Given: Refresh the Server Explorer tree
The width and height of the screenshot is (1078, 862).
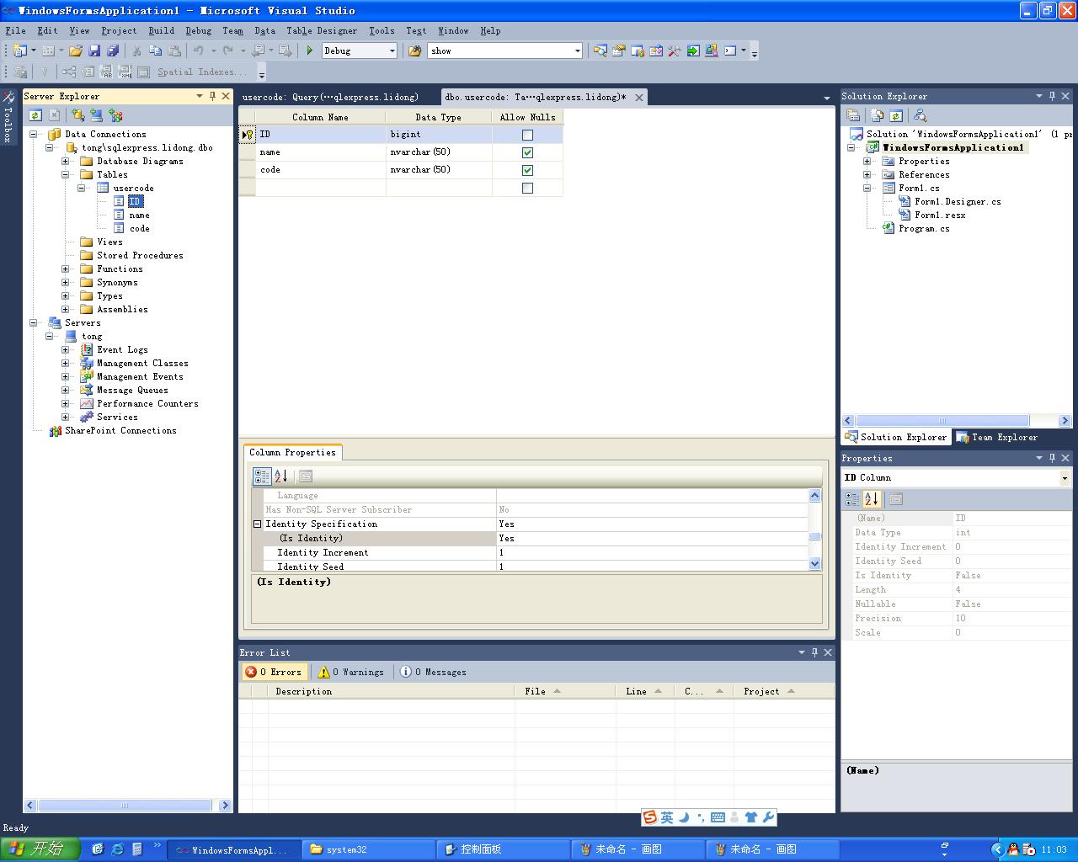Looking at the screenshot, I should [35, 115].
